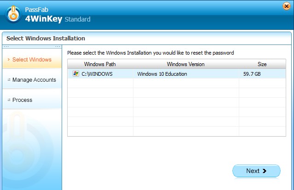The height and width of the screenshot is (190, 294).
Task: Switch to the Process step
Action: [32, 100]
